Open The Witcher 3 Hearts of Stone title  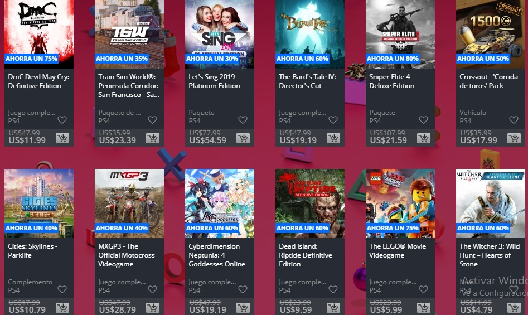(x=490, y=255)
